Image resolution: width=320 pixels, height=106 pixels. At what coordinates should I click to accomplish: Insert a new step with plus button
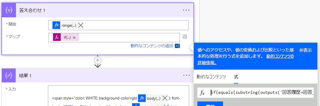(98, 60)
